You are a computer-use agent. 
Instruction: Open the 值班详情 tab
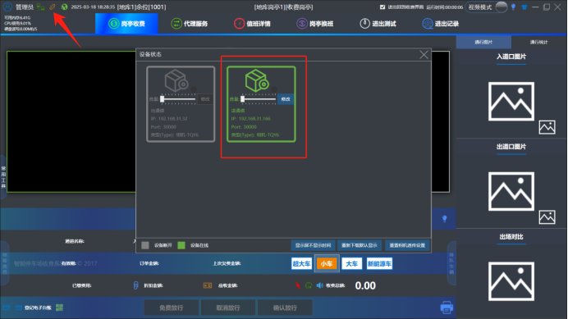point(252,24)
